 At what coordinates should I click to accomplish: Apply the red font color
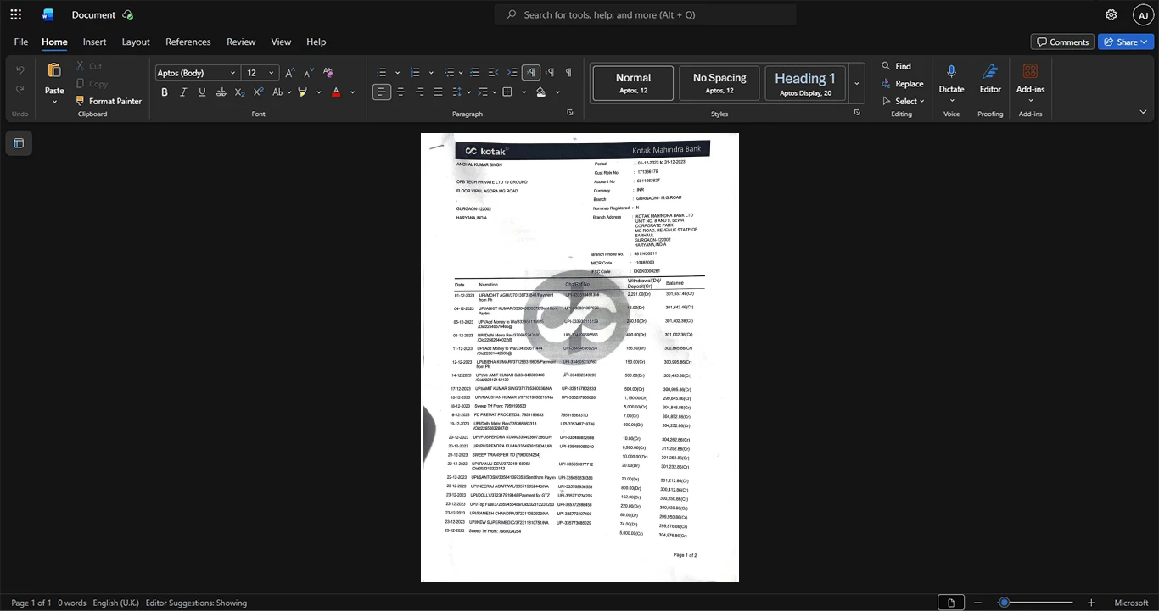(336, 92)
